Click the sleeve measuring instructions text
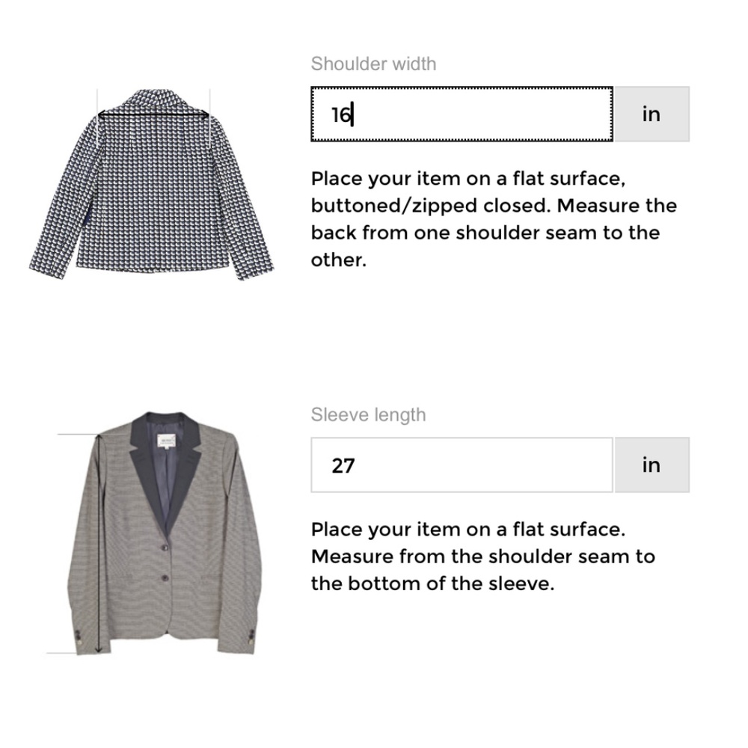Screen dimensions: 748x748 [482, 557]
